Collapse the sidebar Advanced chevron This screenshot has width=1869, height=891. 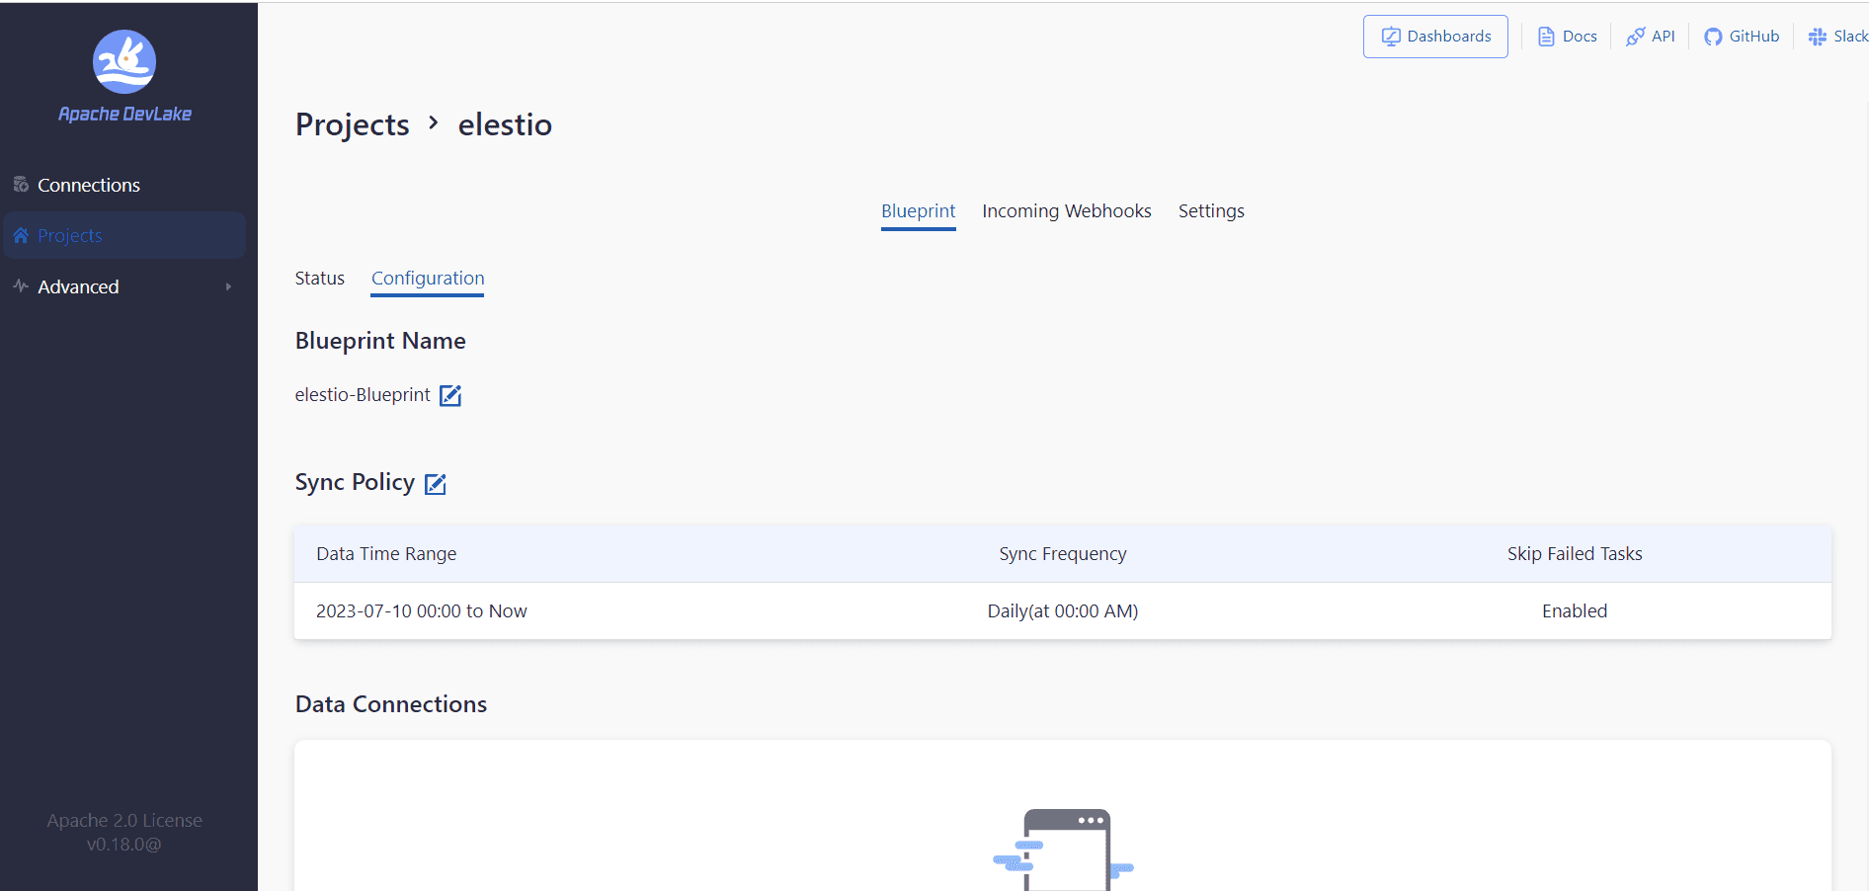point(228,286)
